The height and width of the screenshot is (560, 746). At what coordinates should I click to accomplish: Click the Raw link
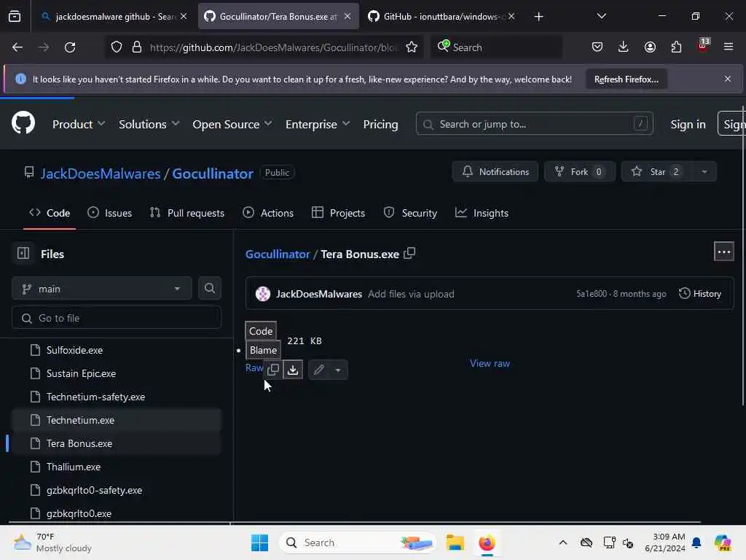tap(254, 367)
